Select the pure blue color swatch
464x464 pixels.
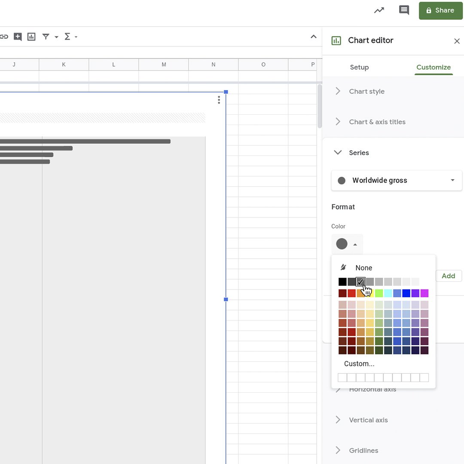click(x=406, y=293)
